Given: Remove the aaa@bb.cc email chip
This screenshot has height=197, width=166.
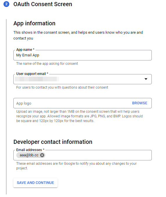Looking at the screenshot, I should pos(42,155).
